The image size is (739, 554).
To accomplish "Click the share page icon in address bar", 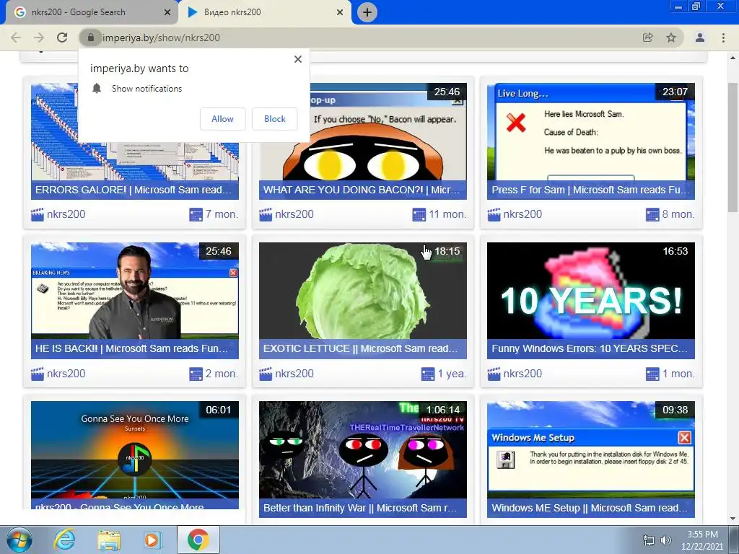I will (x=648, y=38).
